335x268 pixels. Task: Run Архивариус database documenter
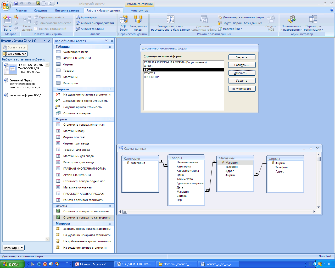[87, 17]
